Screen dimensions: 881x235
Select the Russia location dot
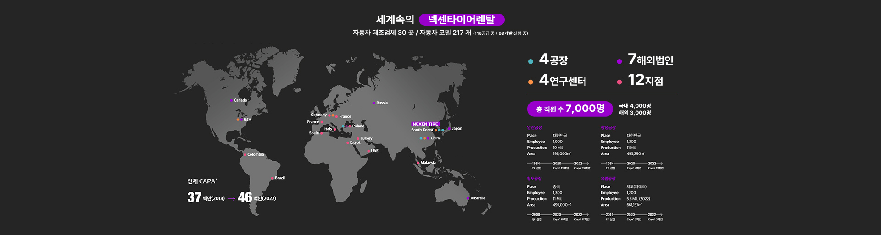coord(374,103)
